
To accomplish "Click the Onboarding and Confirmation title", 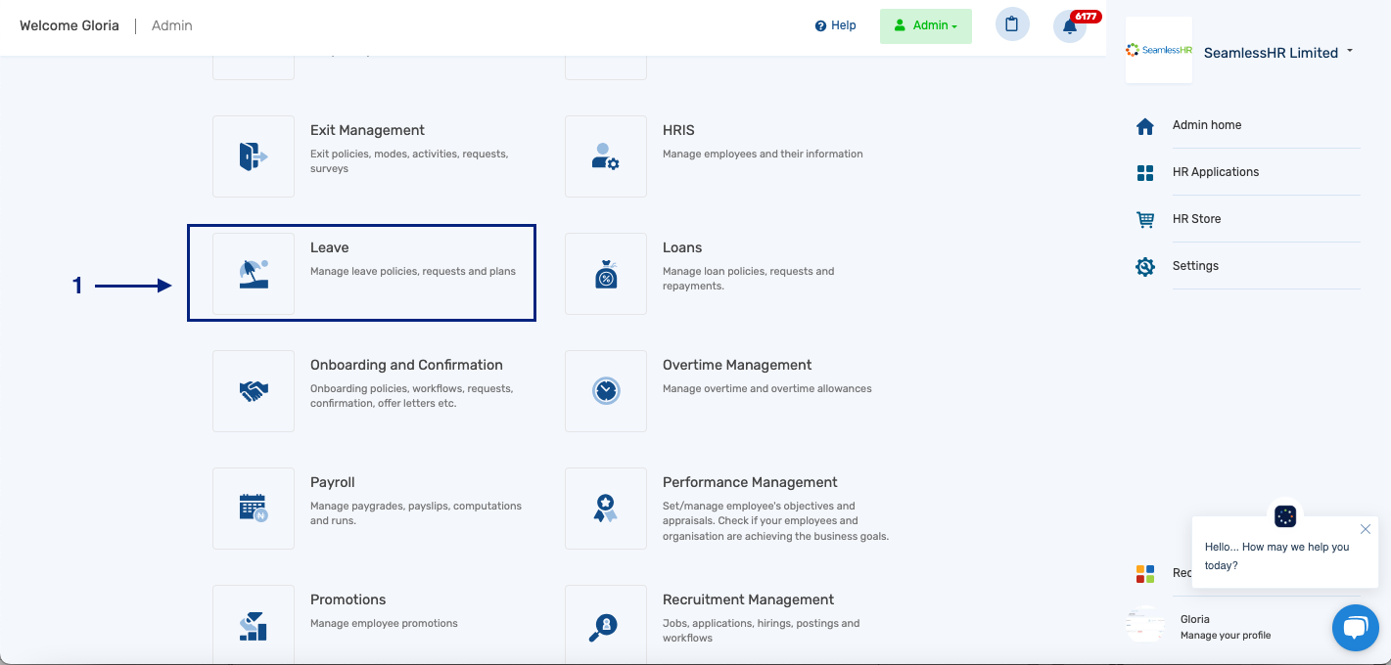I will [406, 365].
